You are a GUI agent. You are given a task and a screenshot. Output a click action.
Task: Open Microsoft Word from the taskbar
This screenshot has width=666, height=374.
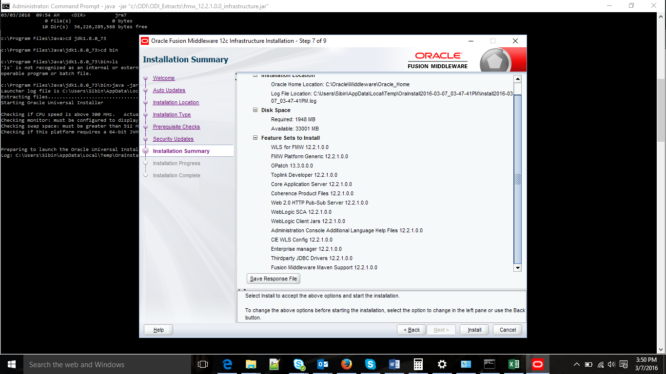[x=394, y=364]
